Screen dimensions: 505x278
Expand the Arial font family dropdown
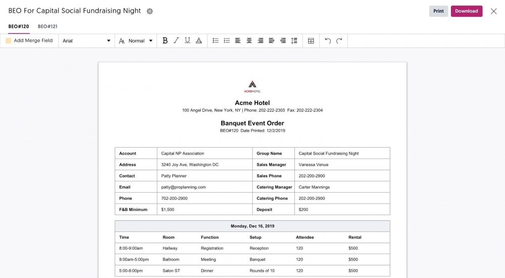pyautogui.click(x=86, y=41)
